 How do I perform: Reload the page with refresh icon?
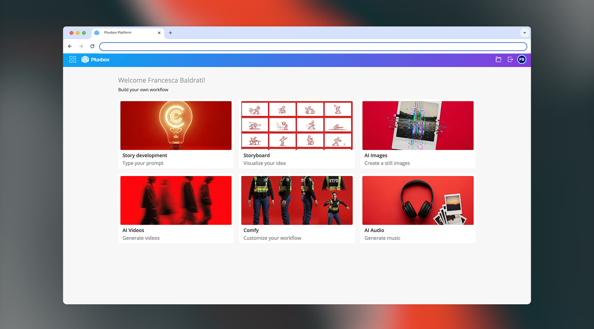(92, 46)
